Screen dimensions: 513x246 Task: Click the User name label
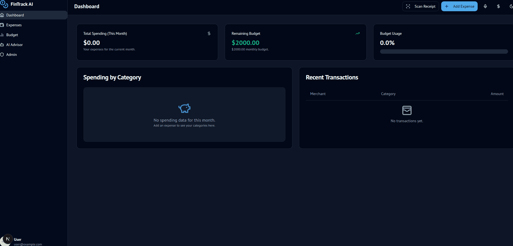pos(18,239)
